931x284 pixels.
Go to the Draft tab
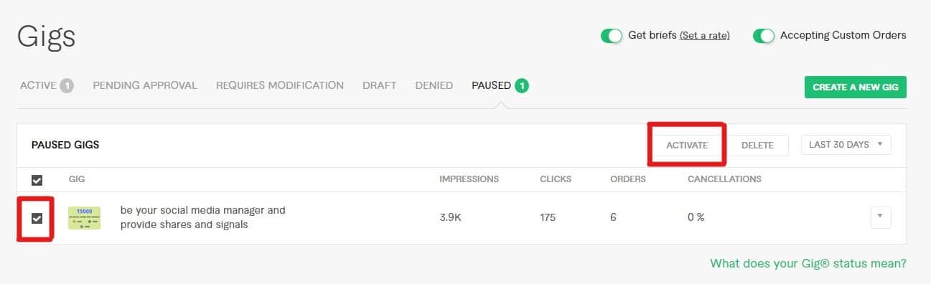click(x=379, y=85)
